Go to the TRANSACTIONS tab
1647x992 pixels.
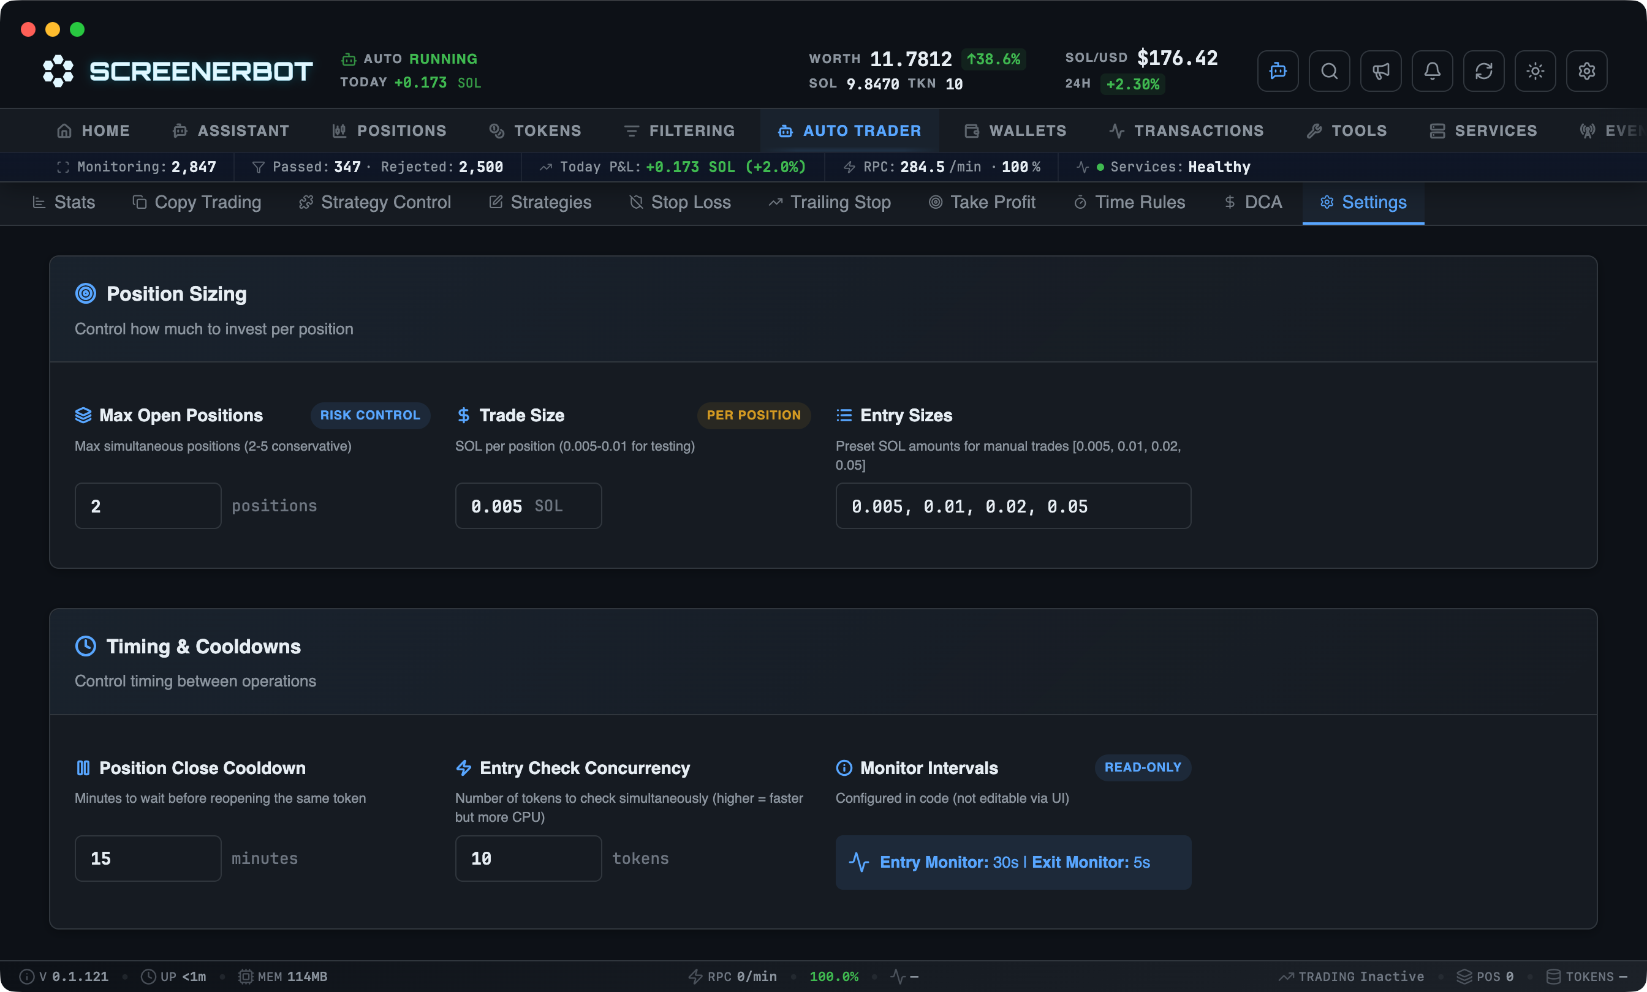coord(1186,130)
